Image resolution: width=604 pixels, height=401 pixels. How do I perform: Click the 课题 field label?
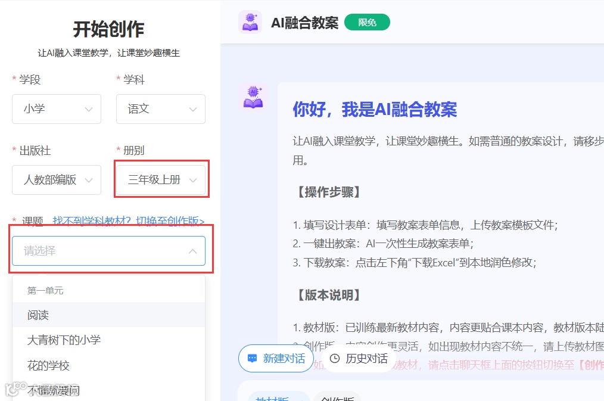[x=32, y=221]
